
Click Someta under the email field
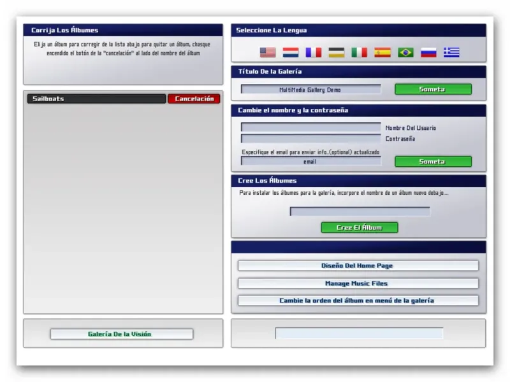433,162
